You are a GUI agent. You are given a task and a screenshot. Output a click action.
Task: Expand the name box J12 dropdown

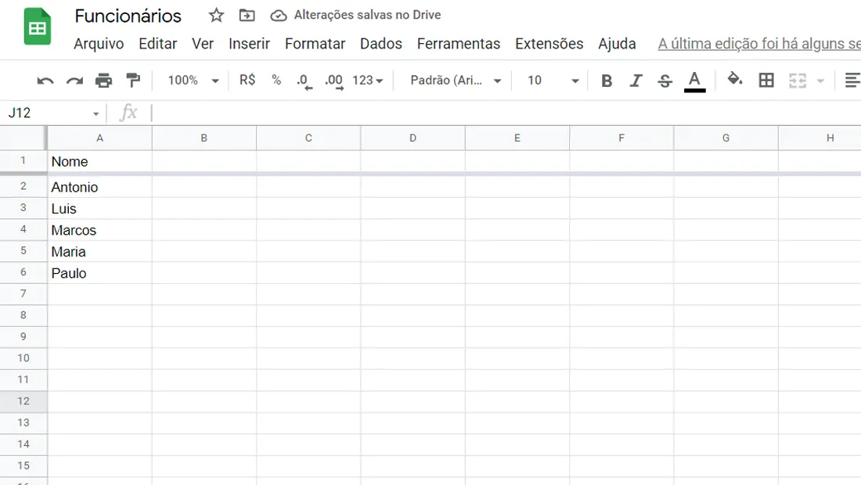[x=96, y=113]
